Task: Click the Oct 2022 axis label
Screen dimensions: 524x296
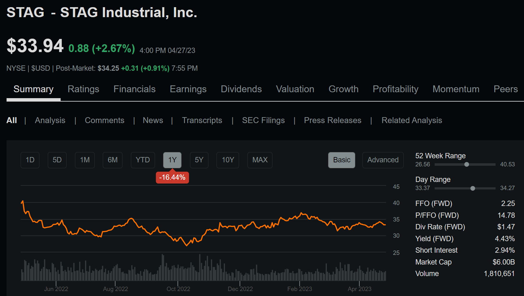Action: [178, 289]
